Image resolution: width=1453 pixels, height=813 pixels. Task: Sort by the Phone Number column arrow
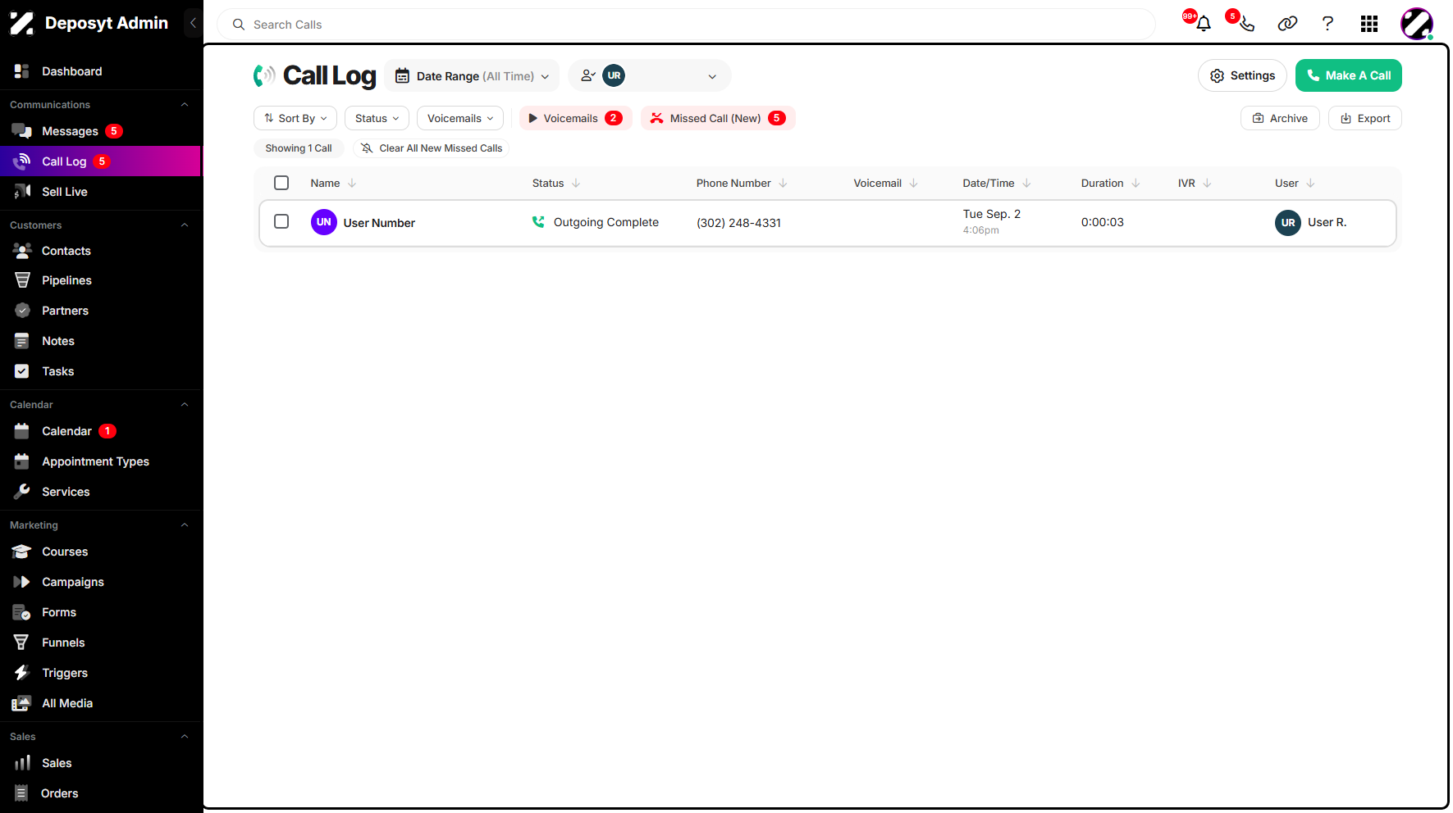point(783,183)
